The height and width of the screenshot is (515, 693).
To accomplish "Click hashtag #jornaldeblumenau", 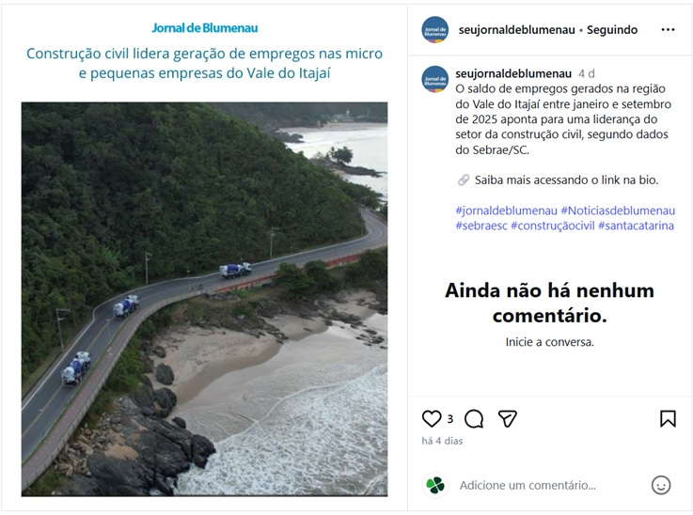I will pyautogui.click(x=507, y=211).
